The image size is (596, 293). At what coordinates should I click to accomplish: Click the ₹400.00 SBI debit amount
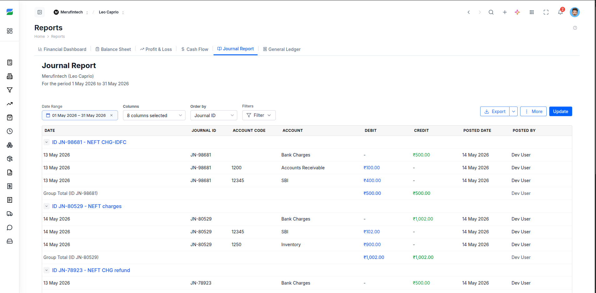pyautogui.click(x=372, y=181)
